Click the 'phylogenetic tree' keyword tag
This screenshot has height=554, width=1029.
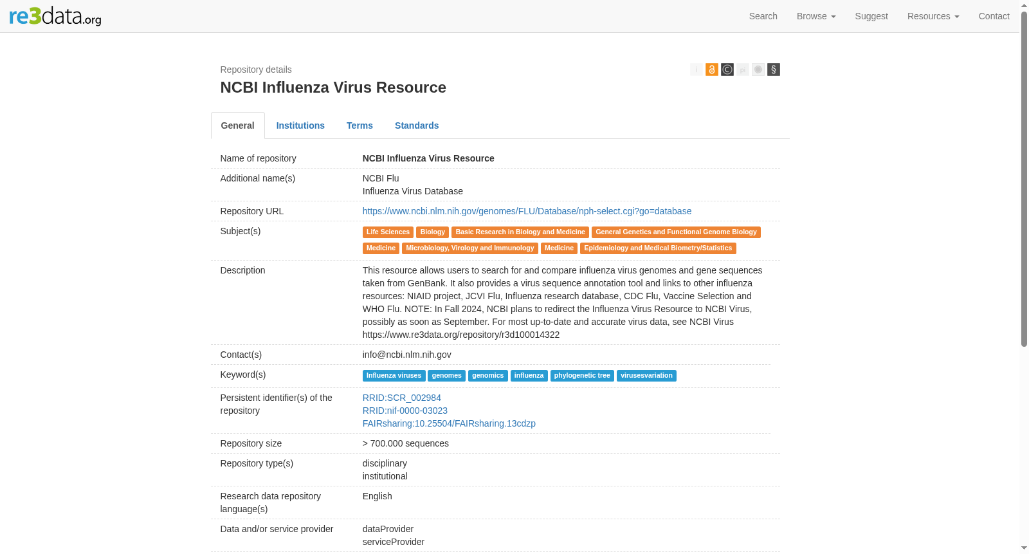tap(582, 376)
